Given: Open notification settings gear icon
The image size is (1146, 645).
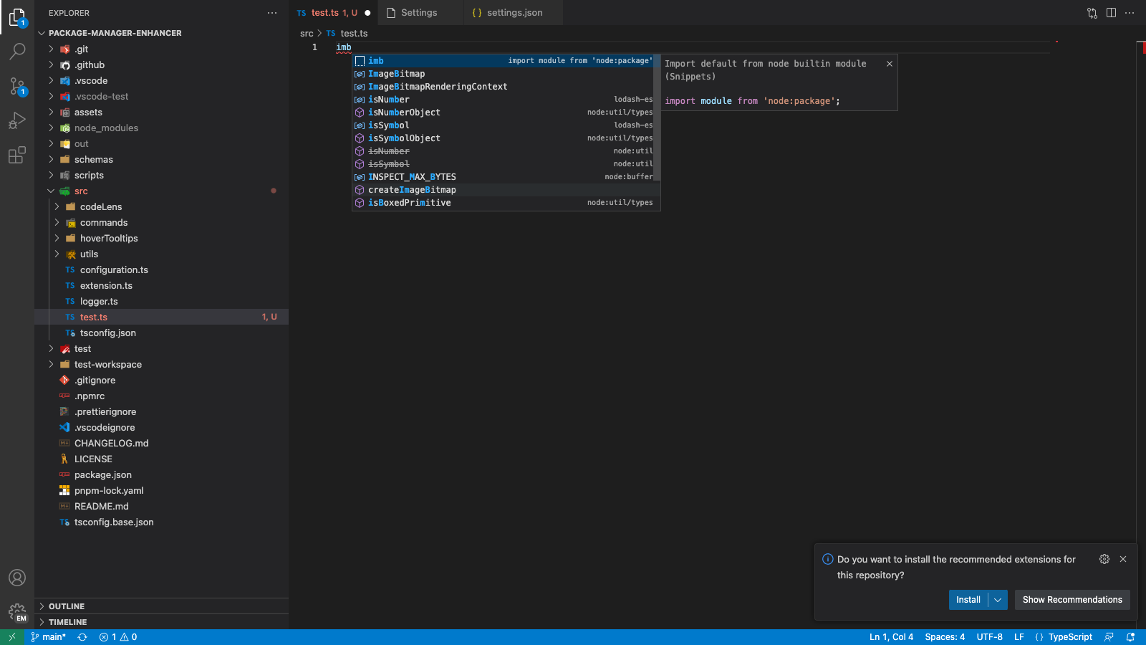Looking at the screenshot, I should 1104,559.
